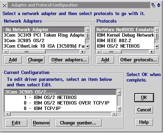Click right arrow of Protocols horizontal scrollbar
Screen dimensions: 165x134
coord(152,52)
